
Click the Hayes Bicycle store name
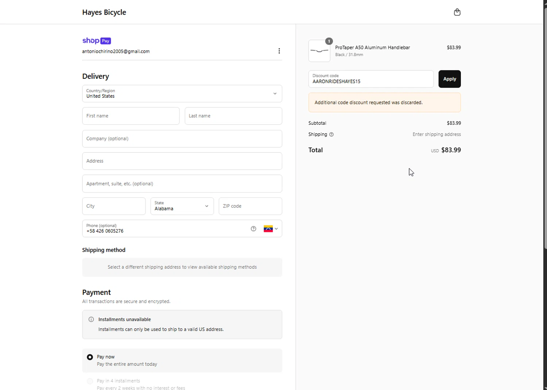point(104,12)
